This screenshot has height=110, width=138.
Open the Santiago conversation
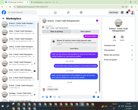pos(19,94)
